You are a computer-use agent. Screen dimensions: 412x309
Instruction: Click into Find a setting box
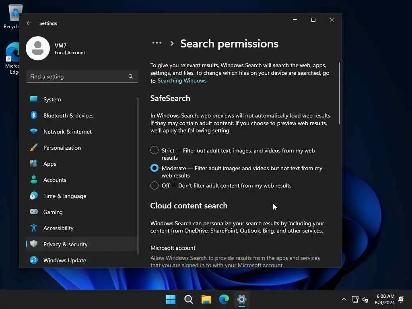pos(82,76)
